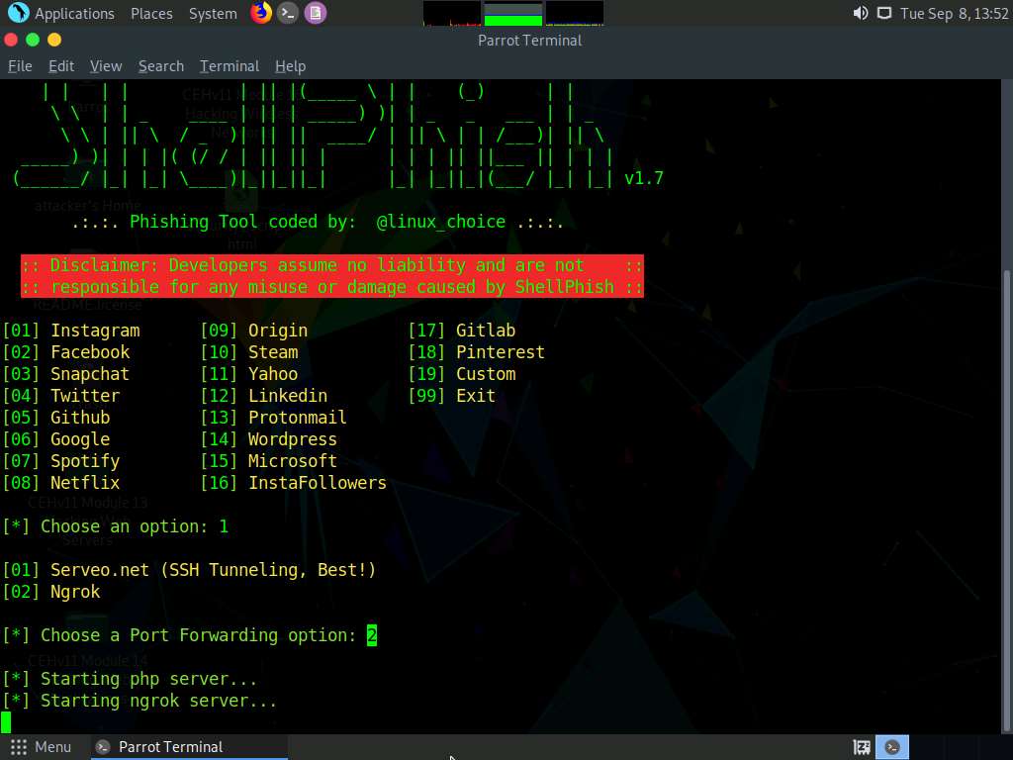Open the volume speaker icon
The width and height of the screenshot is (1013, 760).
861,13
